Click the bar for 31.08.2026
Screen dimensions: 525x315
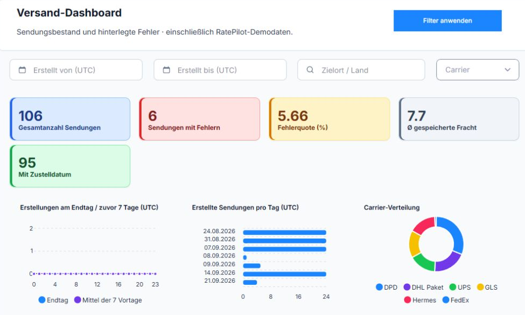(x=285, y=241)
